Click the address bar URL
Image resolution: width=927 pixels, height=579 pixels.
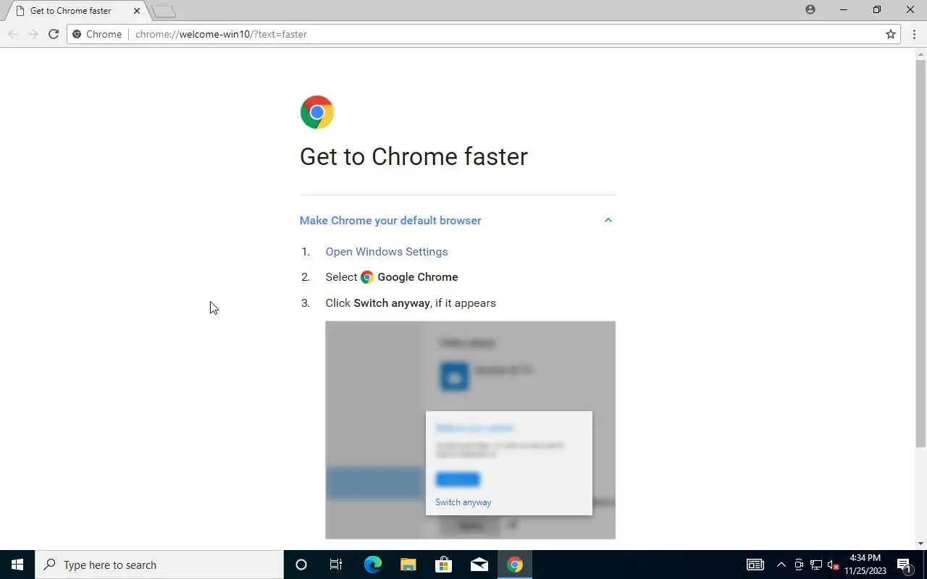tap(221, 34)
